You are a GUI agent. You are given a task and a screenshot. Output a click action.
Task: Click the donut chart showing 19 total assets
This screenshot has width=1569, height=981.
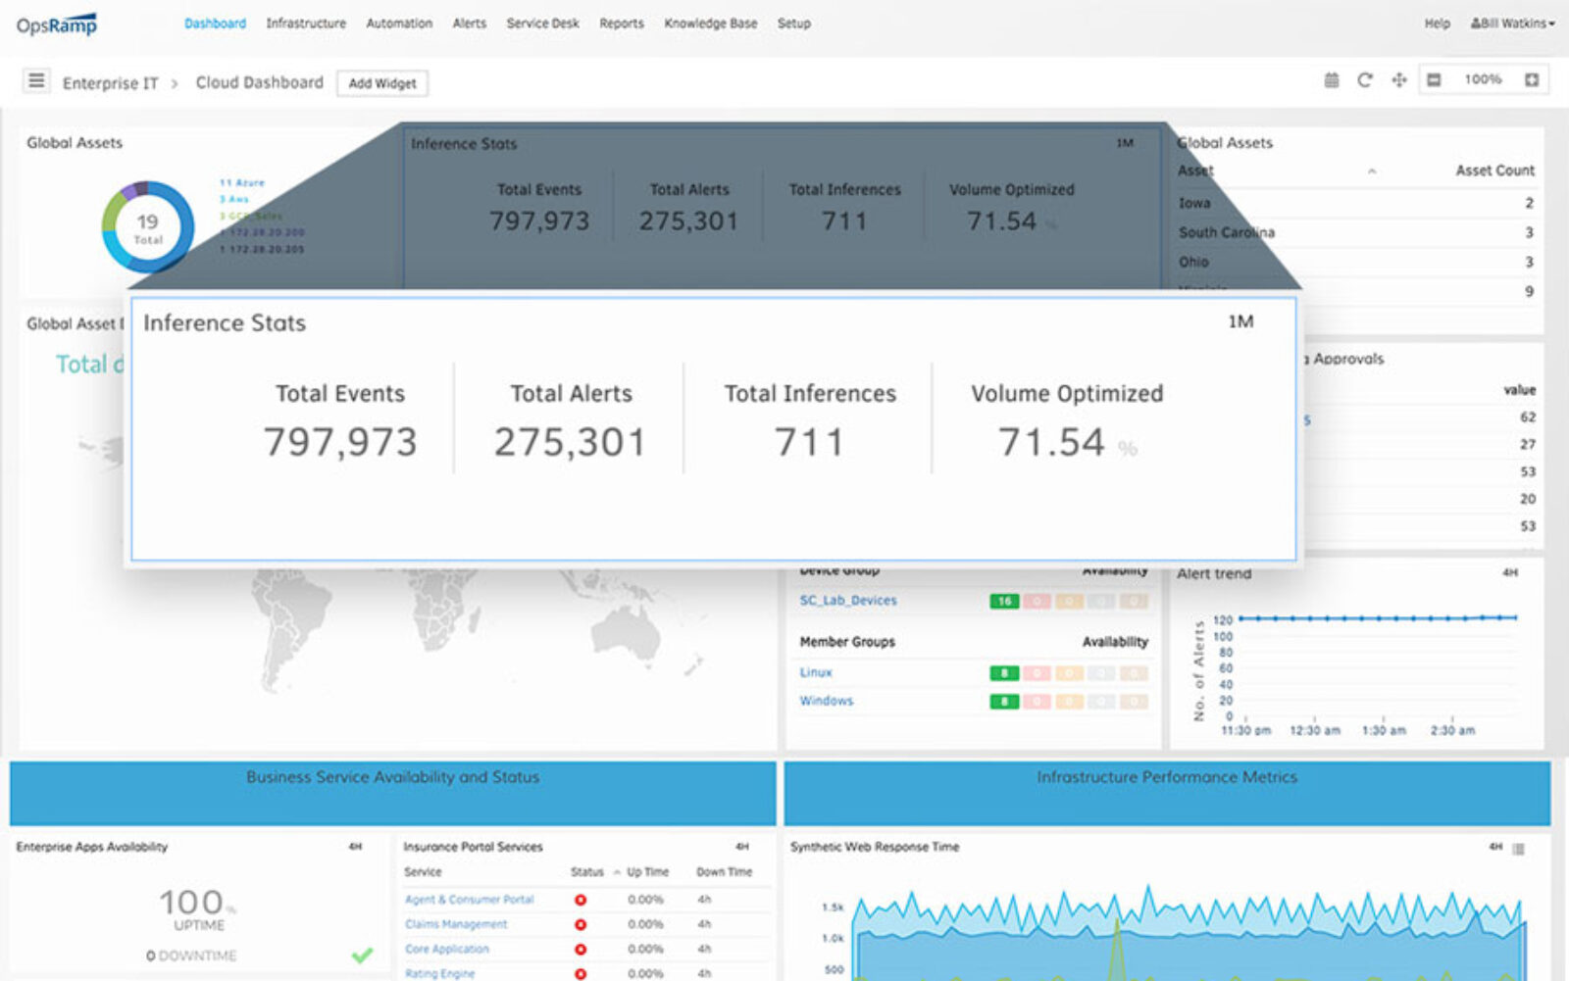(x=147, y=223)
